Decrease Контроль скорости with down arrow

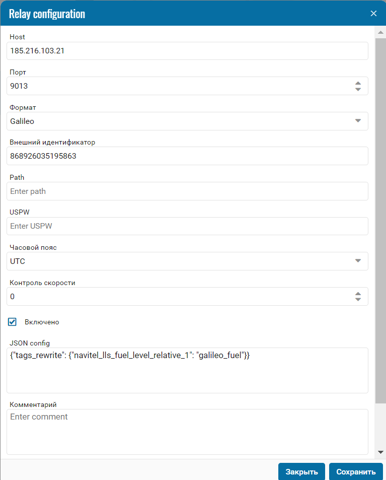coord(358,299)
